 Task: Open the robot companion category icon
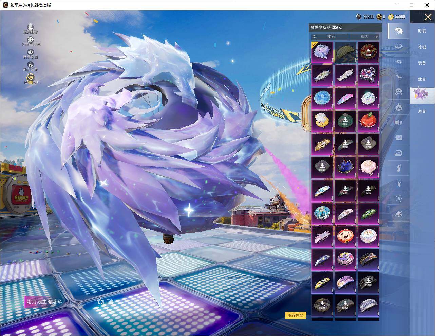pos(399,107)
